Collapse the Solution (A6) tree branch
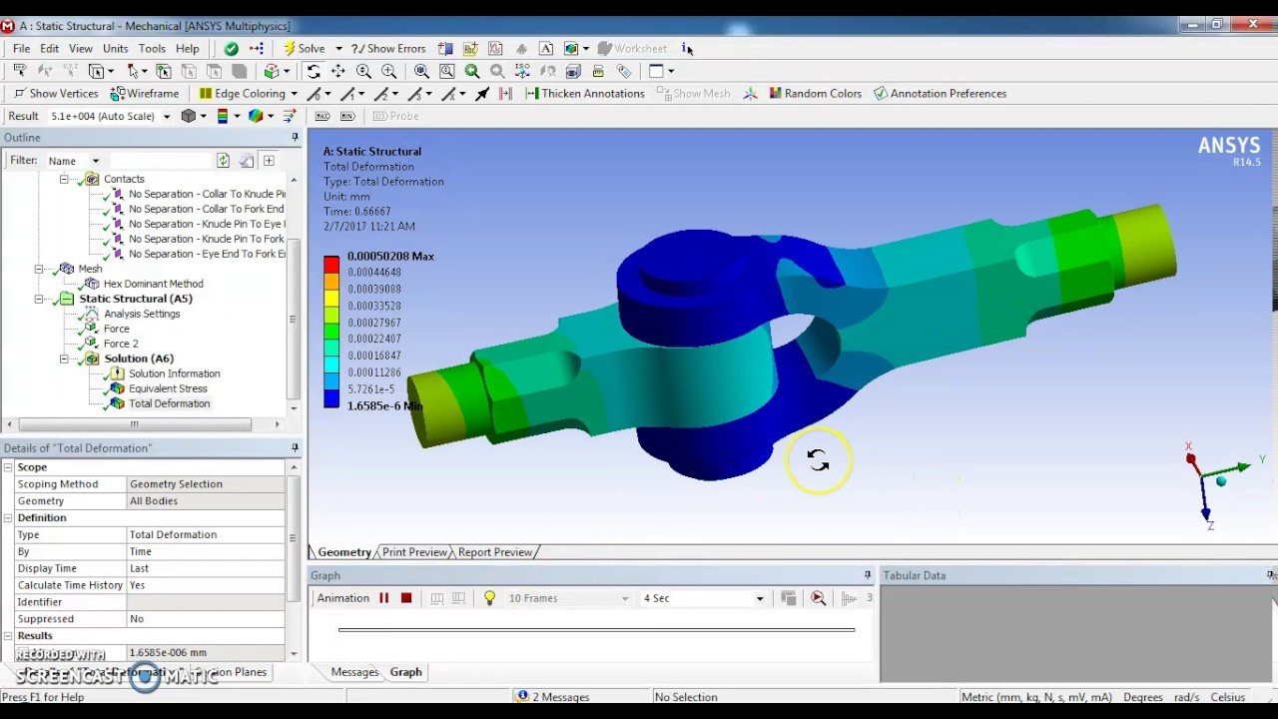1278x719 pixels. [x=63, y=358]
